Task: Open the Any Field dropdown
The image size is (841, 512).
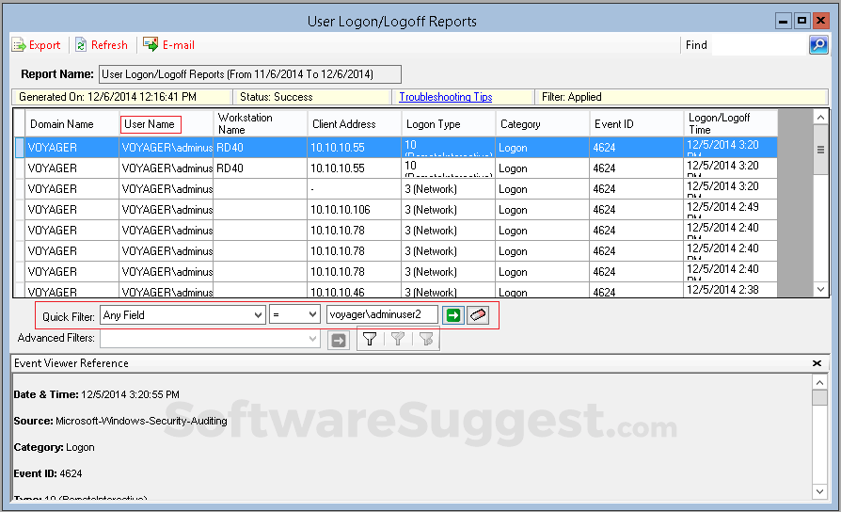Action: [x=182, y=315]
